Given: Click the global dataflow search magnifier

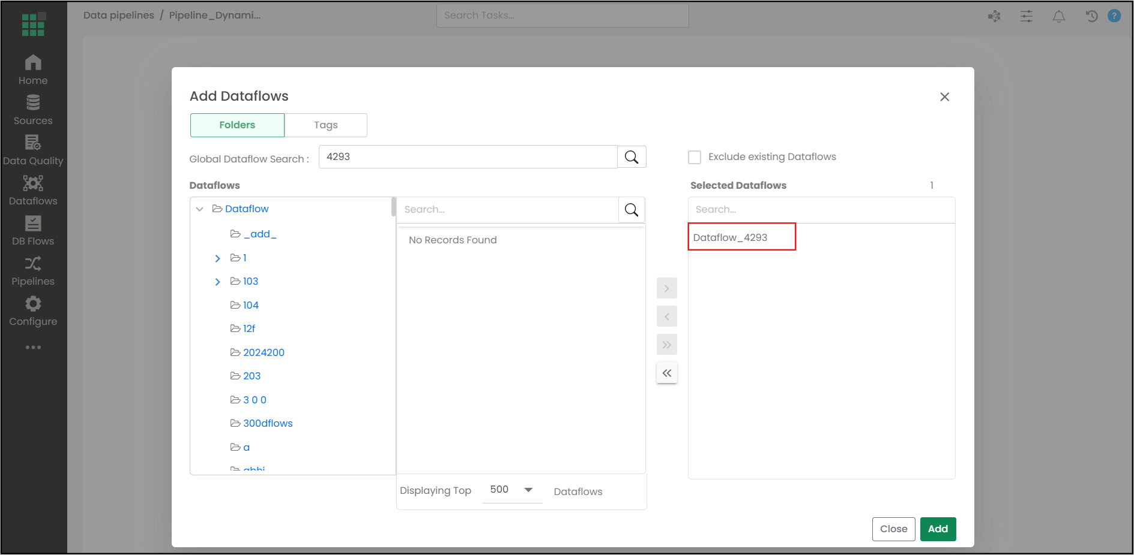Looking at the screenshot, I should pos(632,157).
